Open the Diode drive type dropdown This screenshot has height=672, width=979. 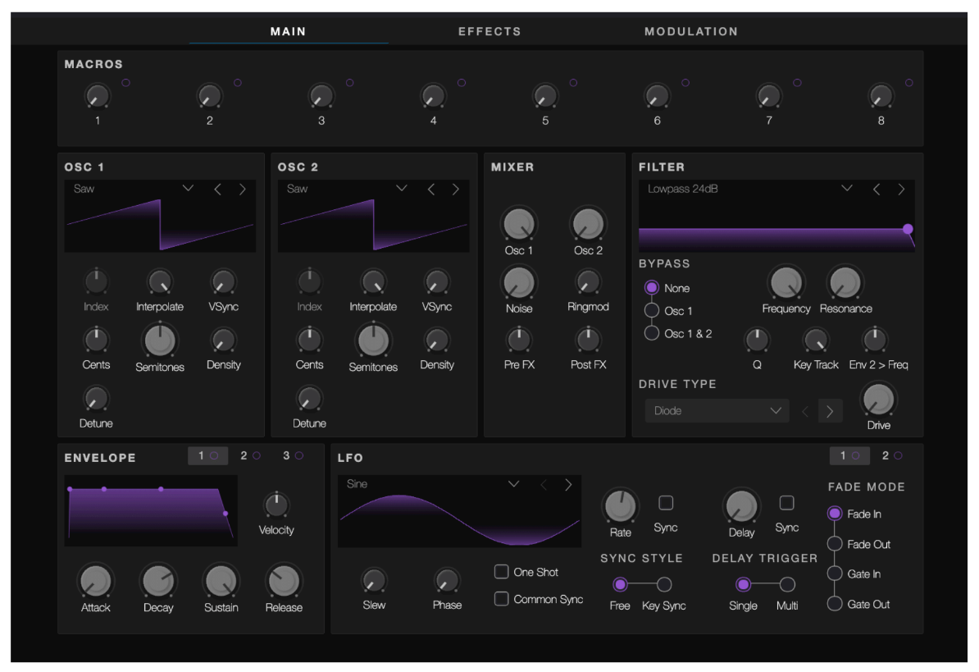coord(717,411)
